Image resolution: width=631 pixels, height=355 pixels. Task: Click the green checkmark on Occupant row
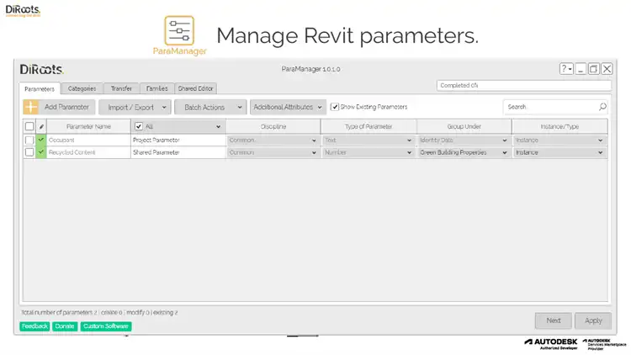pos(41,140)
